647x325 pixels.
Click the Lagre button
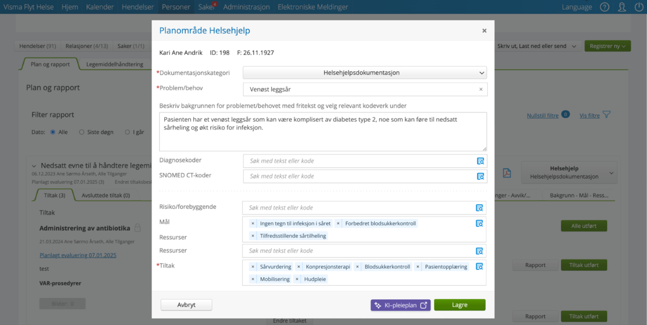pyautogui.click(x=459, y=305)
